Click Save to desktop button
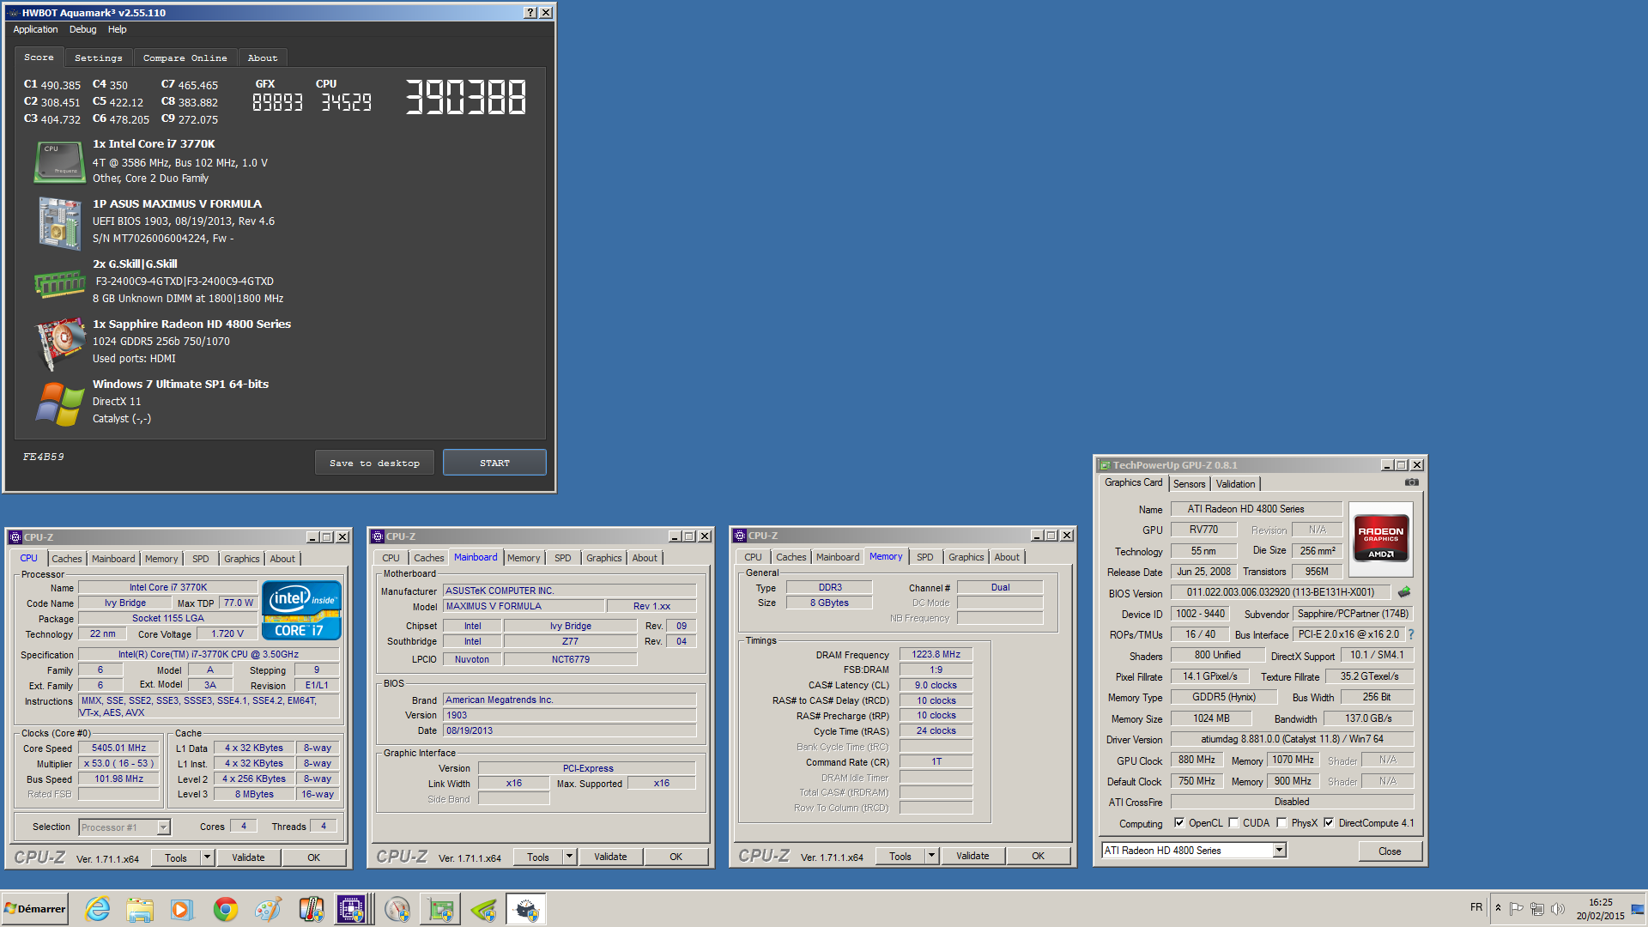Viewport: 1648px width, 927px height. tap(374, 463)
